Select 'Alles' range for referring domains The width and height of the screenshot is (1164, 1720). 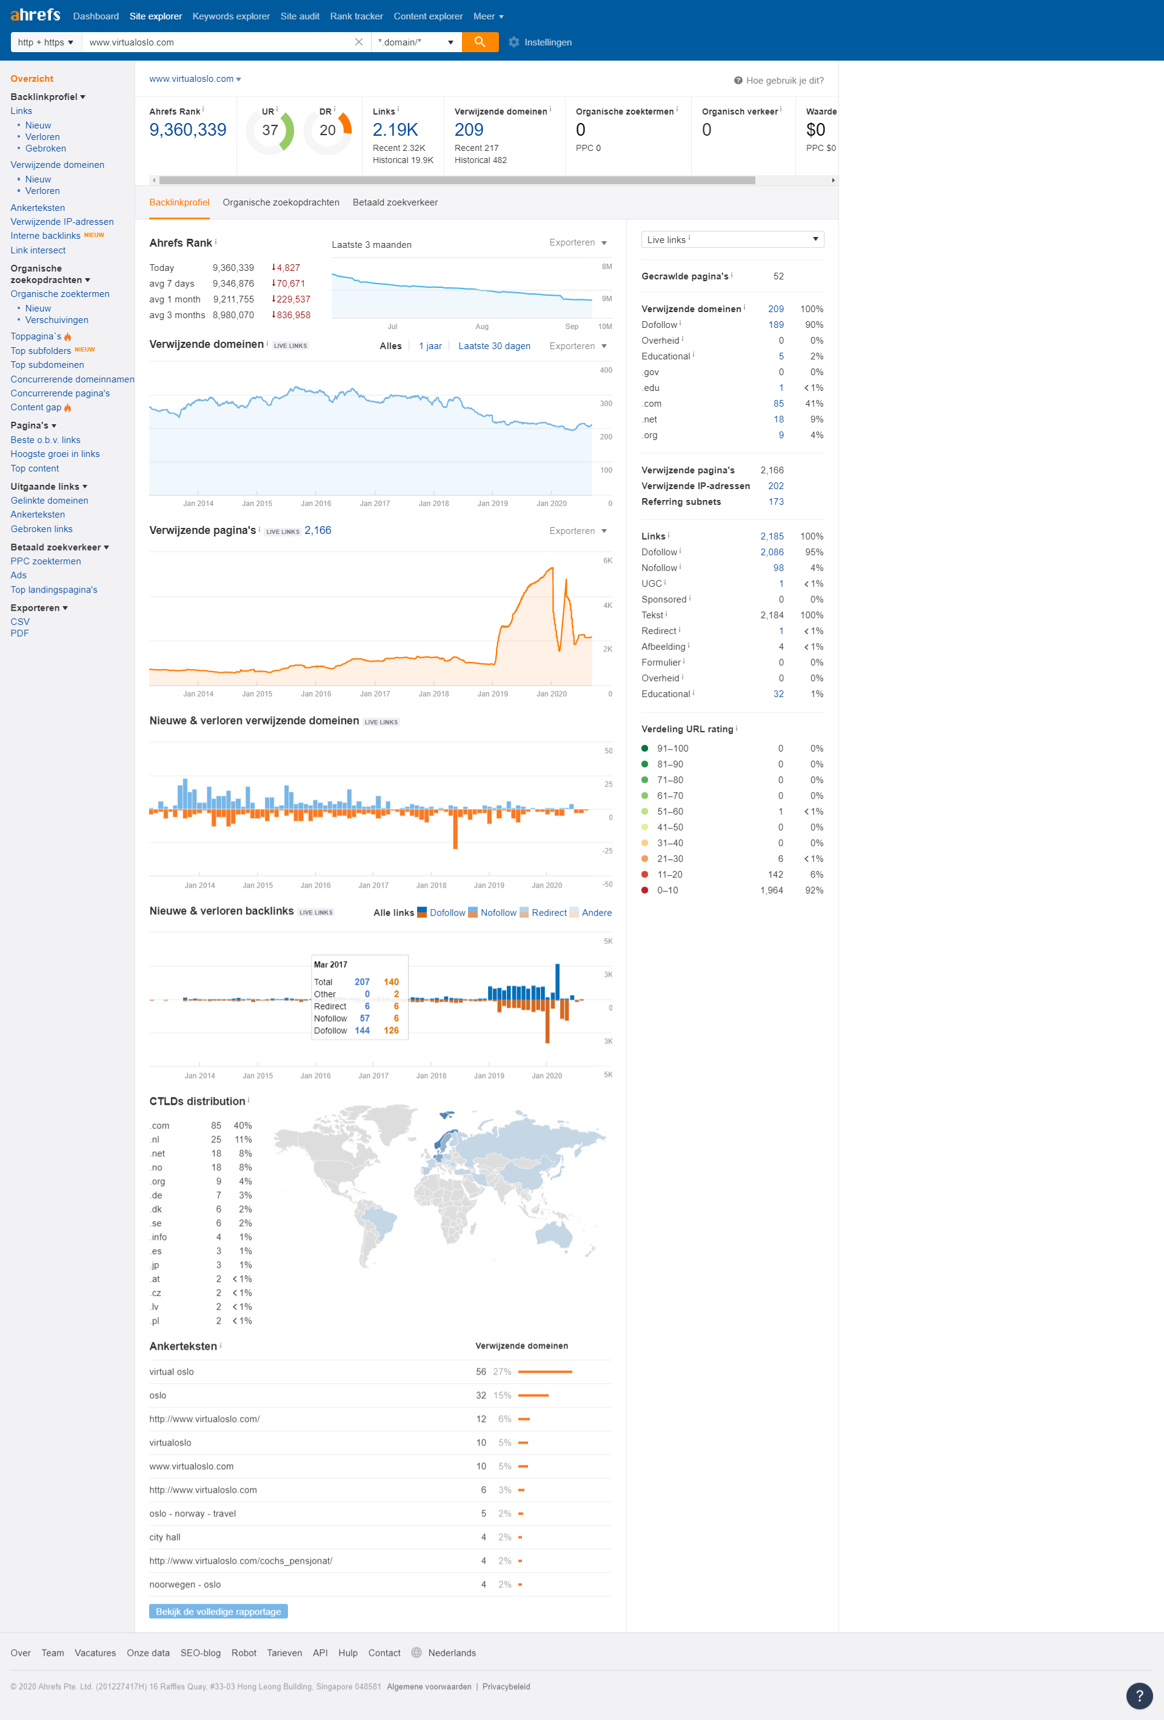tap(390, 345)
